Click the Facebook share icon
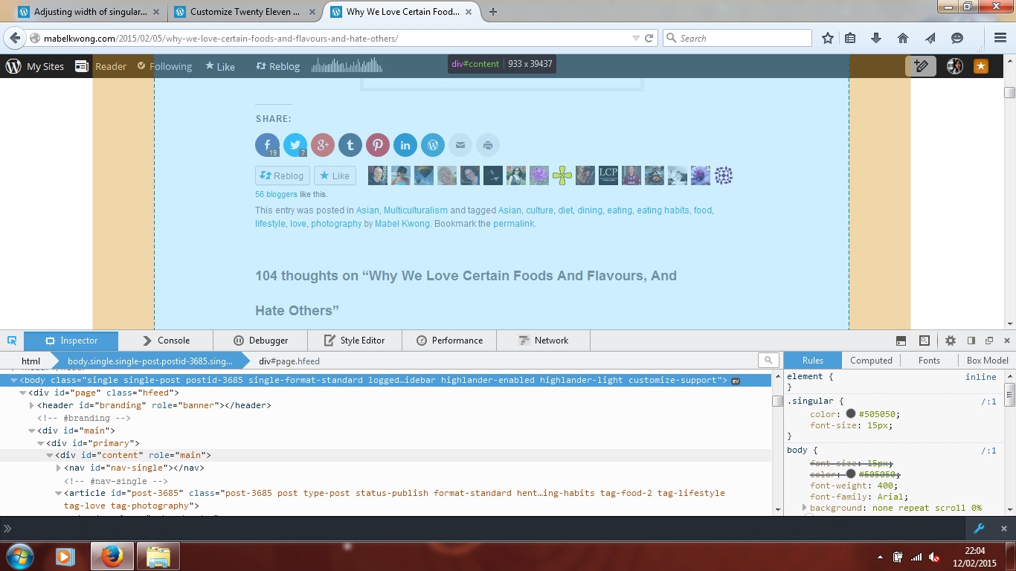This screenshot has height=571, width=1016. pos(267,144)
